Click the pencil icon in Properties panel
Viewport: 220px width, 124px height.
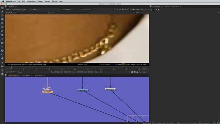coord(159,10)
